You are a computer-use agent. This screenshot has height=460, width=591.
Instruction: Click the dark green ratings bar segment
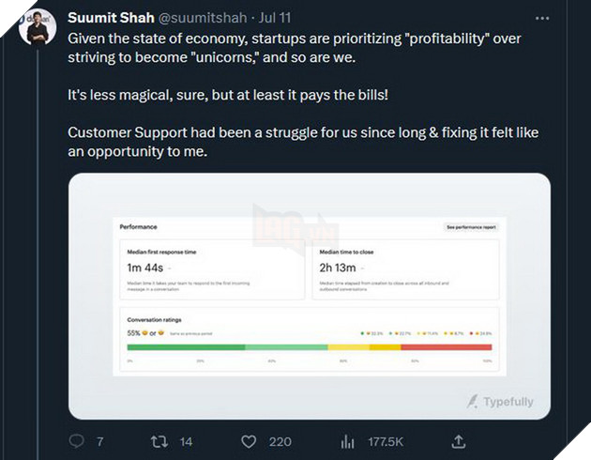click(186, 347)
